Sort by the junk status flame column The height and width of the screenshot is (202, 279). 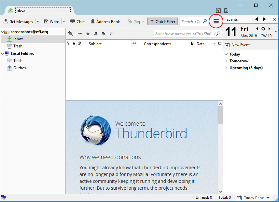[192, 44]
